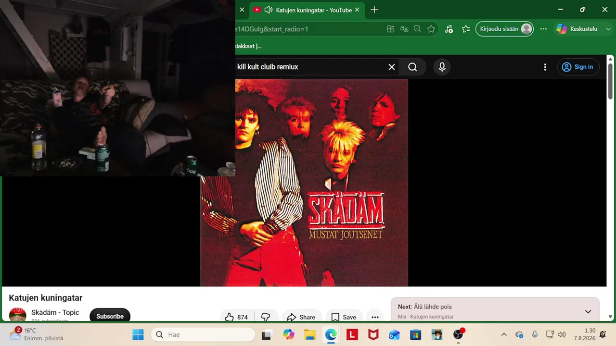Open Outlook from the taskbar
616x346 pixels.
click(x=394, y=334)
